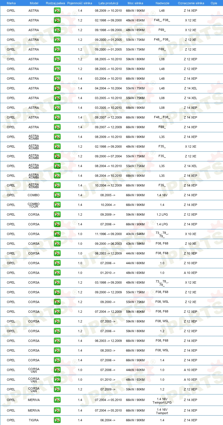Select the '09.2000 -> 07.2004' date cell
Screen dimensions: 223x425
point(108,156)
